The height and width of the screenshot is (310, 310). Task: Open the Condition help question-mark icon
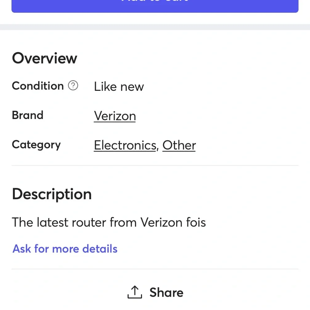73,85
